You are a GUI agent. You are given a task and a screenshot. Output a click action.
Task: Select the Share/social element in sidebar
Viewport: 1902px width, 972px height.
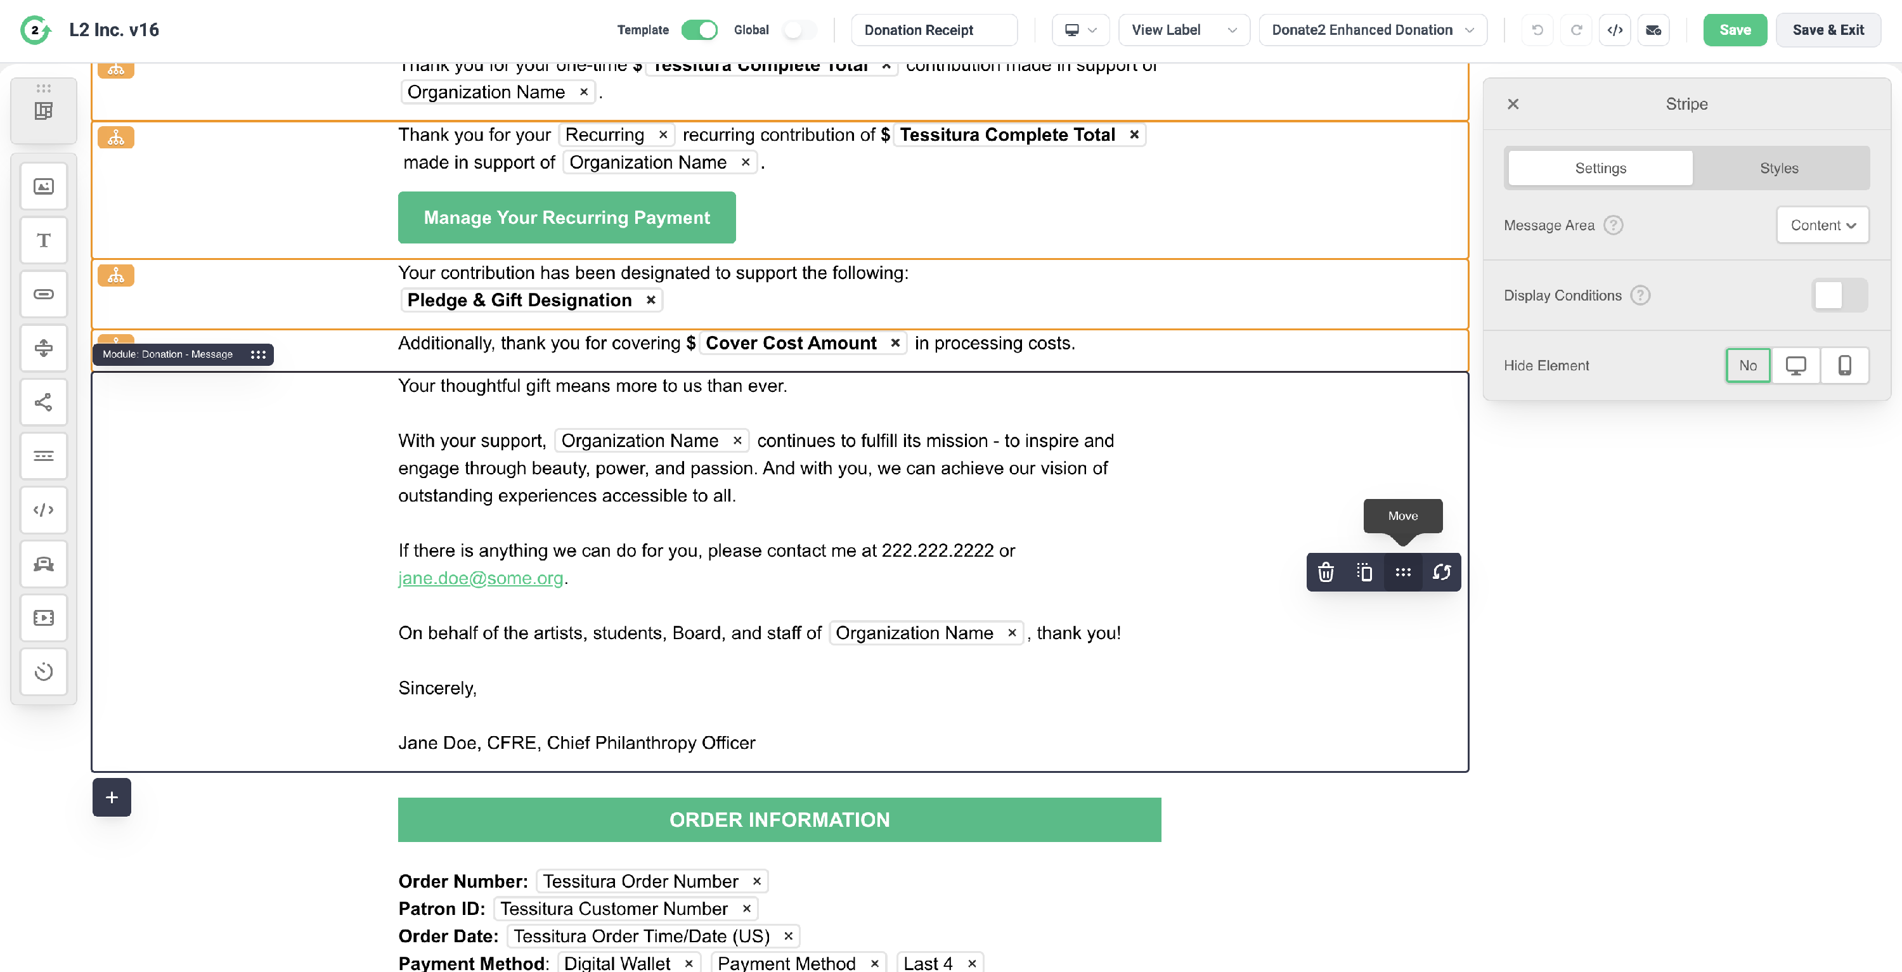pos(44,403)
